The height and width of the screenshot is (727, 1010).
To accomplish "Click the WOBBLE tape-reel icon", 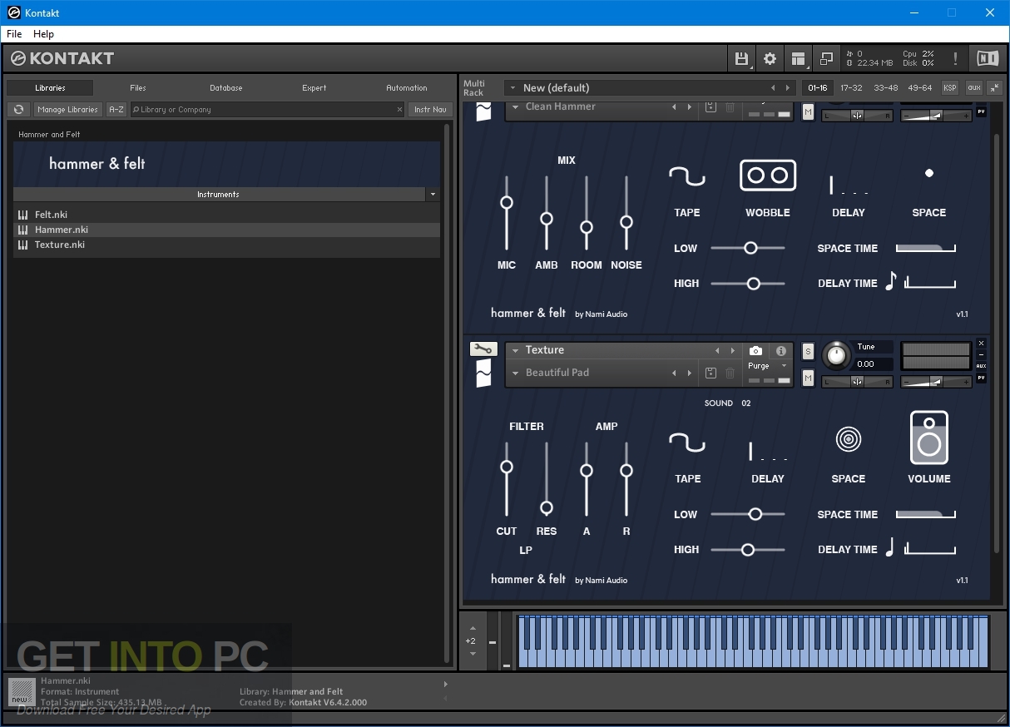I will (x=768, y=176).
